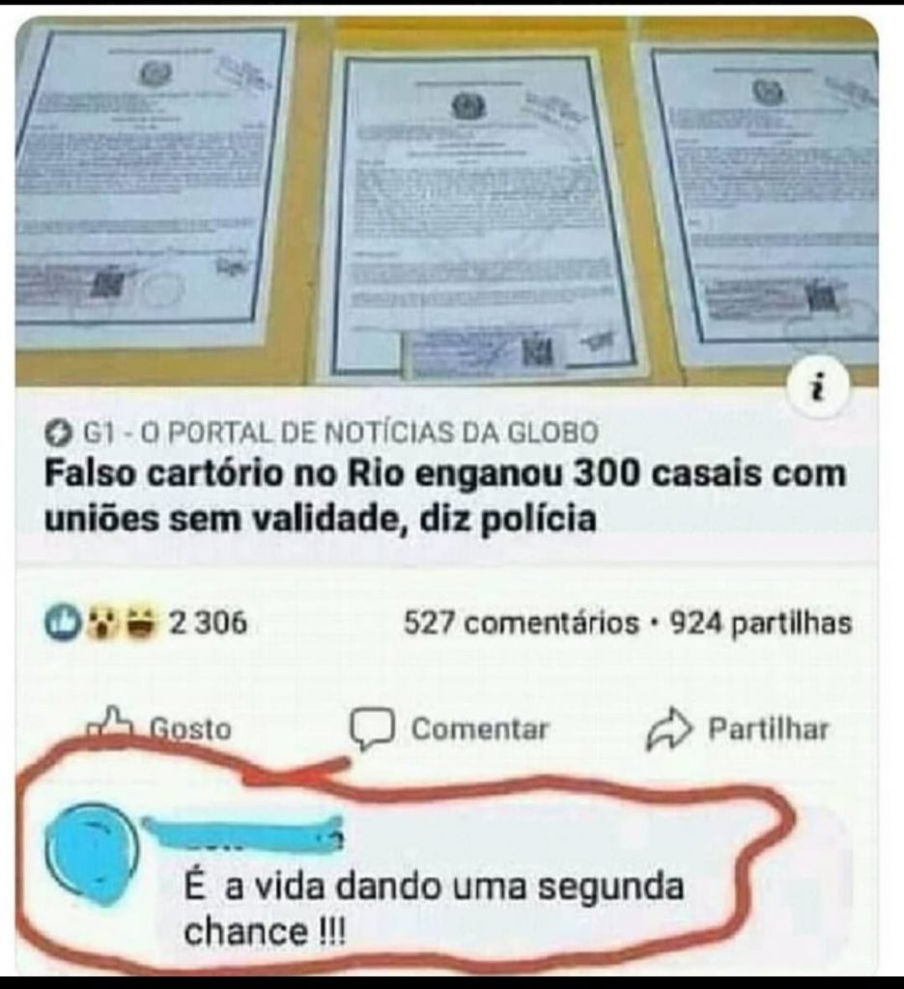
Task: Click the Comentar speech bubble icon
Action: (x=373, y=728)
